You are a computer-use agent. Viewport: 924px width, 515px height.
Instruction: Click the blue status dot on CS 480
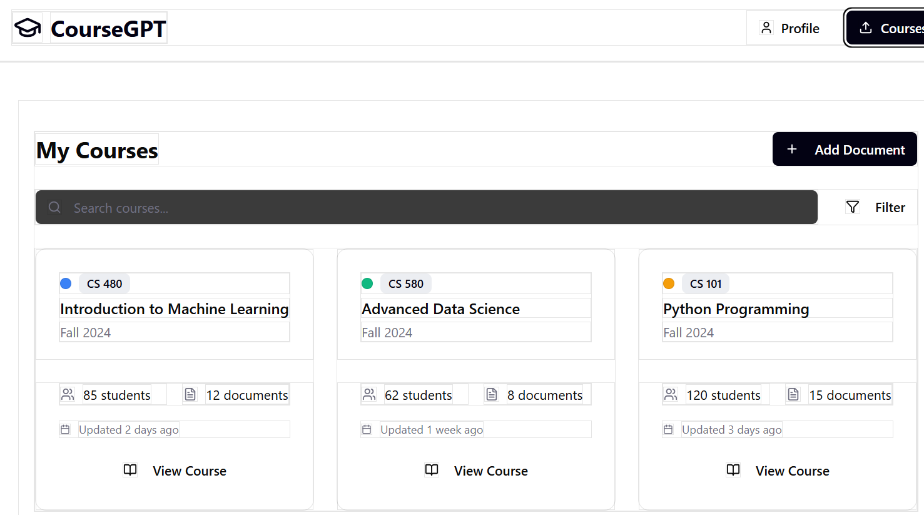point(66,283)
